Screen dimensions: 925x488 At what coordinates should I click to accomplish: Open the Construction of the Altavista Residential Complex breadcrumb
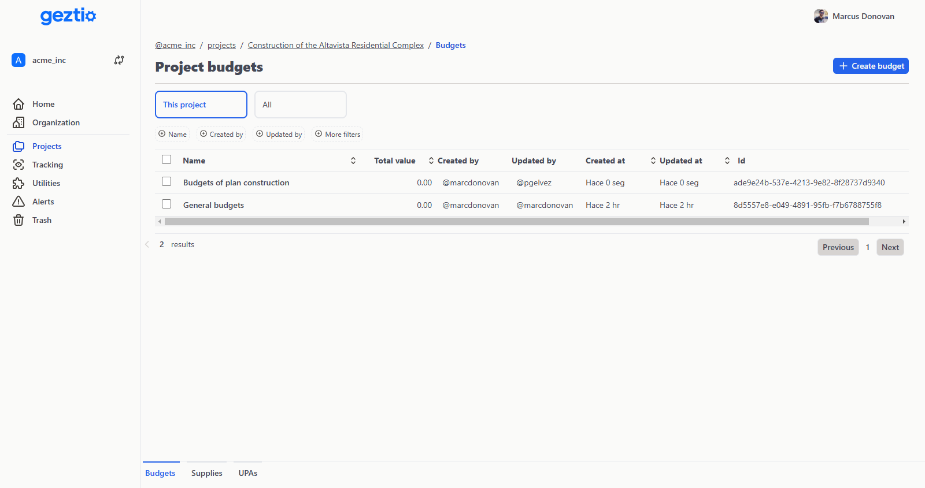(x=336, y=45)
